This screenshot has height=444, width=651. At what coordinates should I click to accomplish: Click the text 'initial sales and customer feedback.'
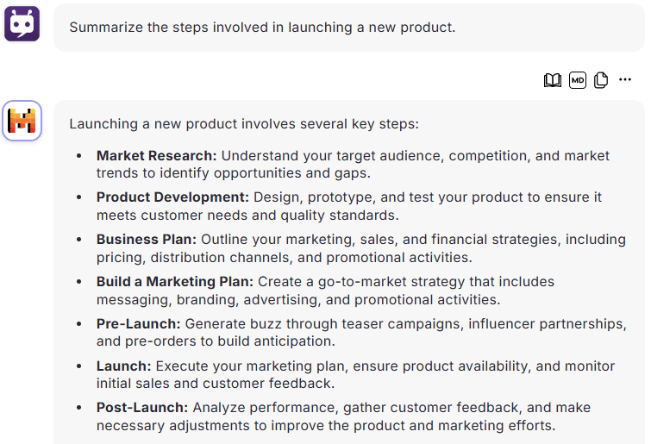[216, 384]
